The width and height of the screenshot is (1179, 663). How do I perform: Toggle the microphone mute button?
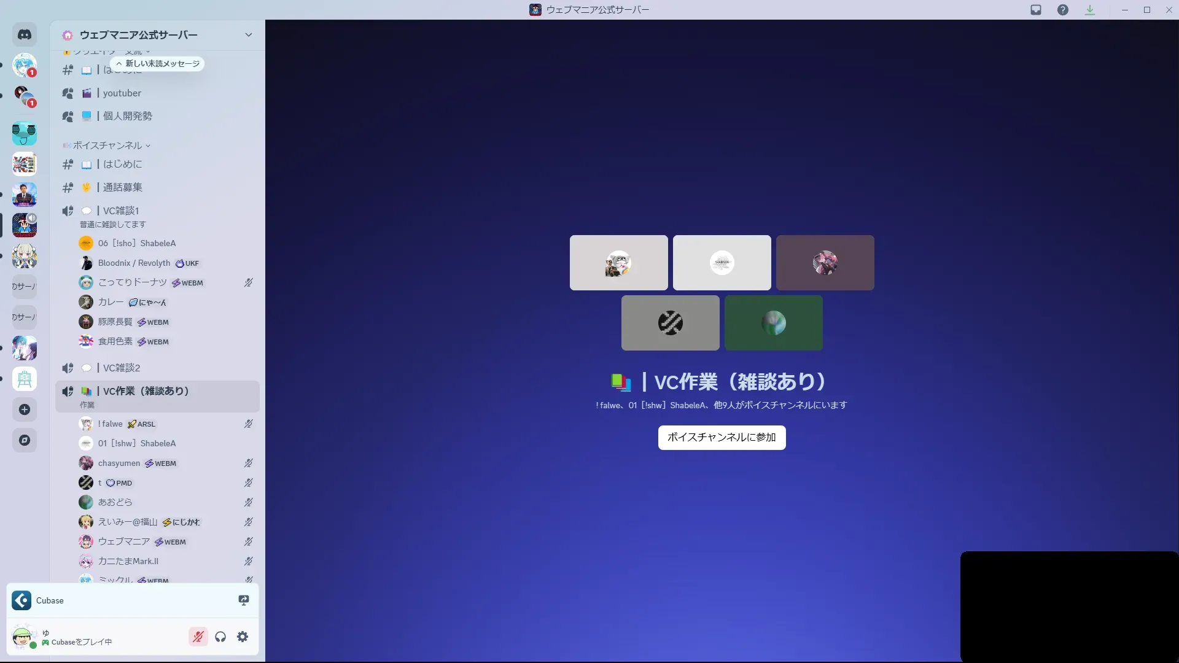pyautogui.click(x=198, y=637)
